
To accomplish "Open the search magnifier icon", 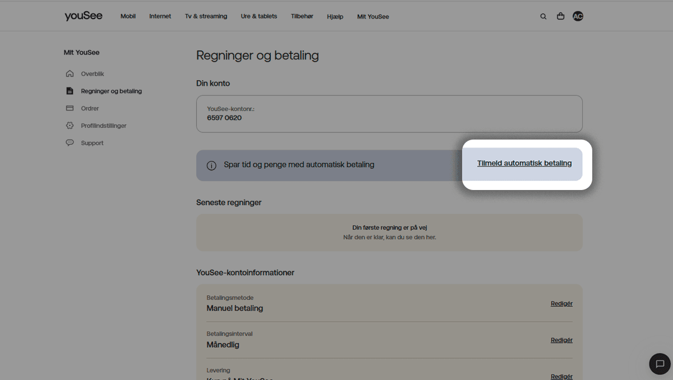I will (543, 17).
